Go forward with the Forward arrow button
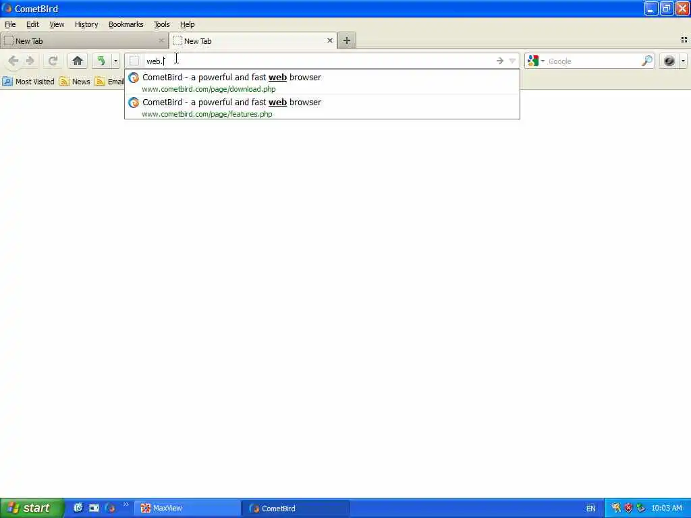 coord(30,61)
